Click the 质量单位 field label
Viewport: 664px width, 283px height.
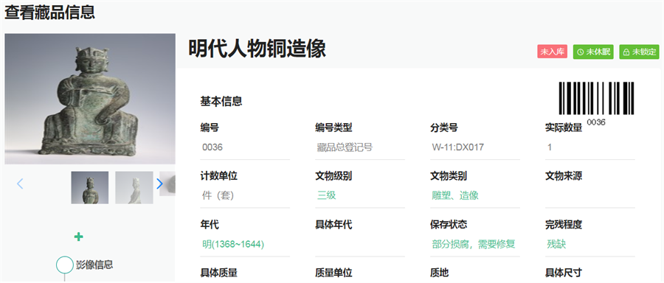click(x=333, y=273)
